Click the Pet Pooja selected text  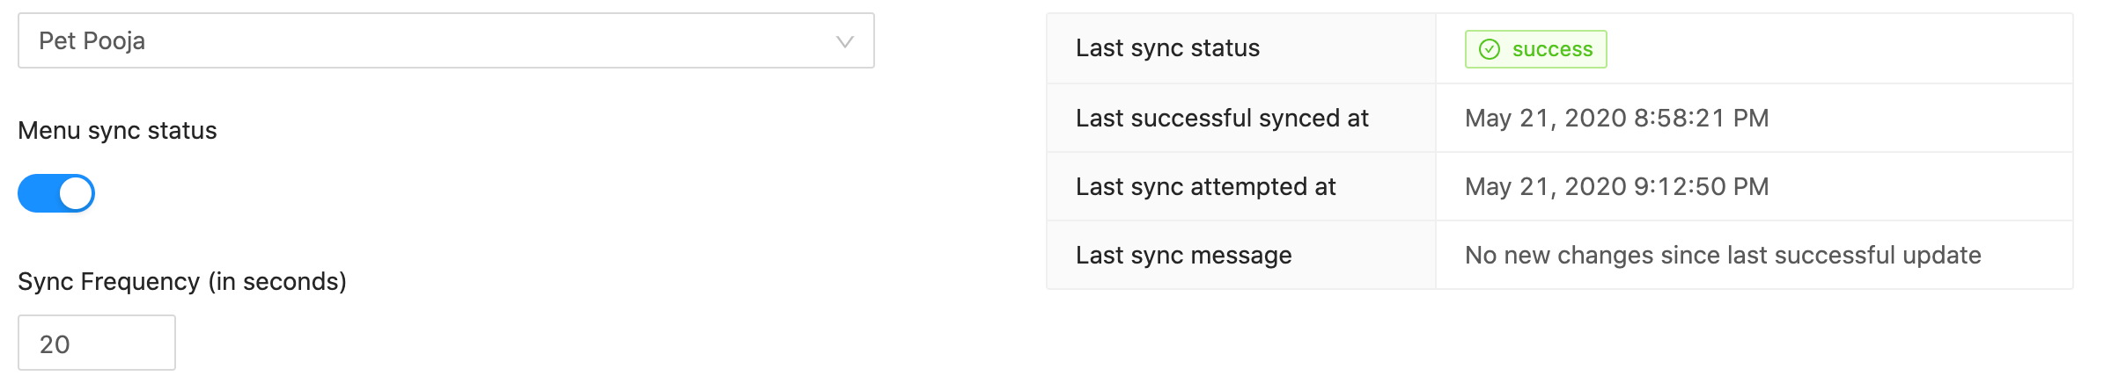[x=92, y=40]
